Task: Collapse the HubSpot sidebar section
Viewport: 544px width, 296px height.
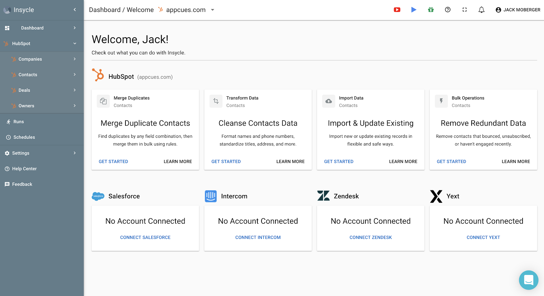Action: (x=42, y=43)
